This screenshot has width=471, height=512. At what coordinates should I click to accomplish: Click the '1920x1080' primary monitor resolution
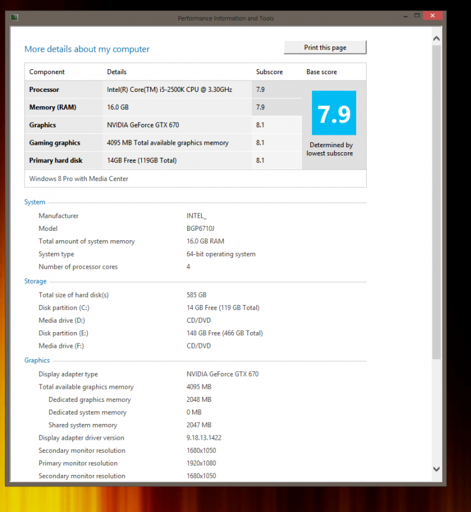point(201,464)
